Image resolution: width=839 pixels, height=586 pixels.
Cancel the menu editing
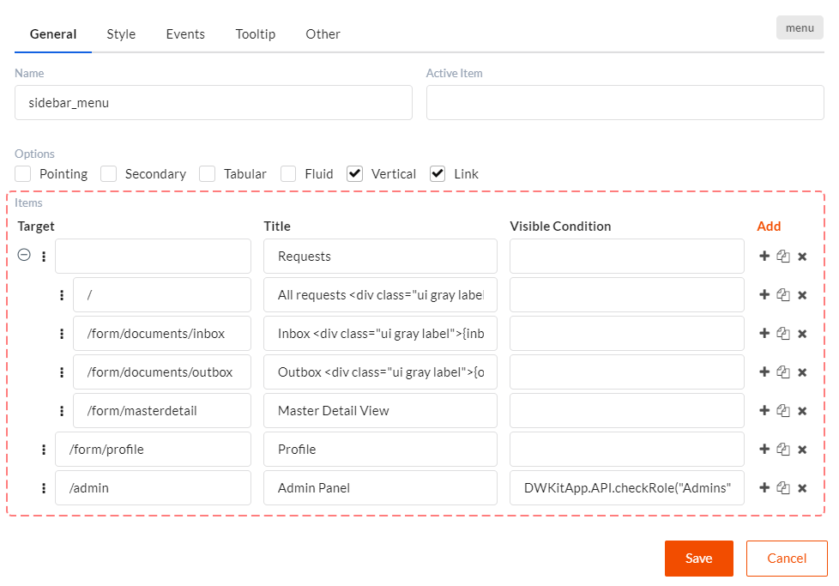787,559
